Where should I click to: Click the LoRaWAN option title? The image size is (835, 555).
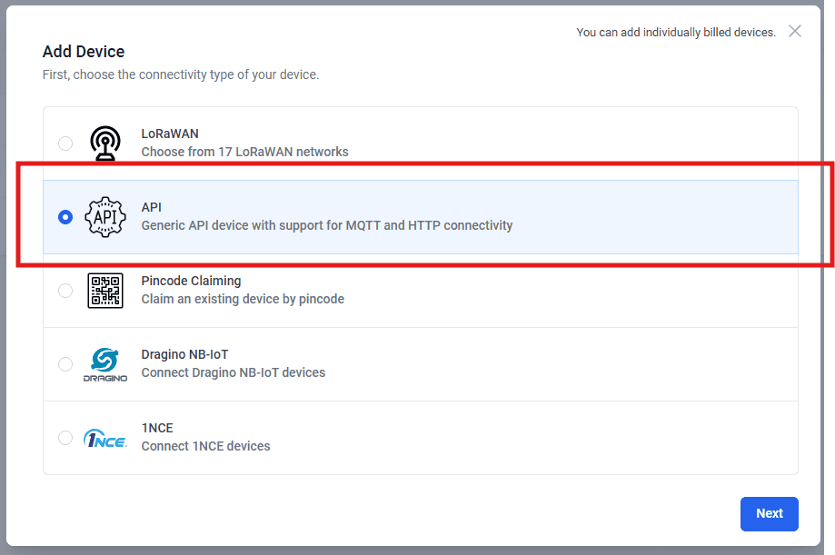(x=170, y=134)
